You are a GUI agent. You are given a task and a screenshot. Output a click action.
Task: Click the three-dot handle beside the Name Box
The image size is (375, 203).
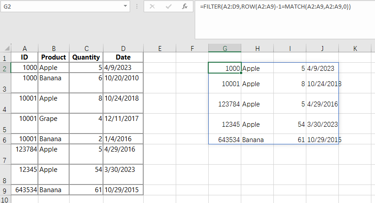click(137, 6)
